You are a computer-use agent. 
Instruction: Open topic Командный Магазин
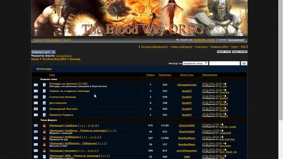[x=63, y=109]
